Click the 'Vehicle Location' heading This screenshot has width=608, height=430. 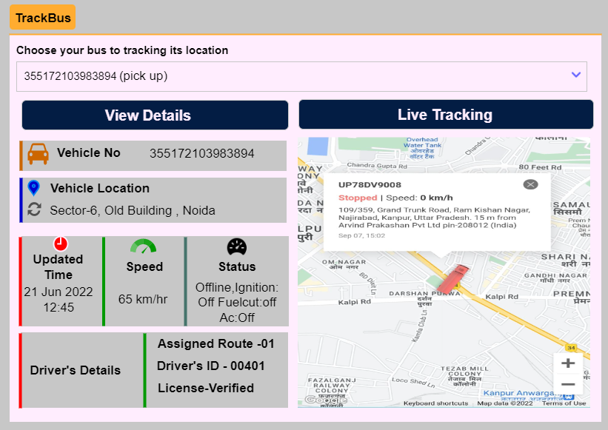[100, 188]
